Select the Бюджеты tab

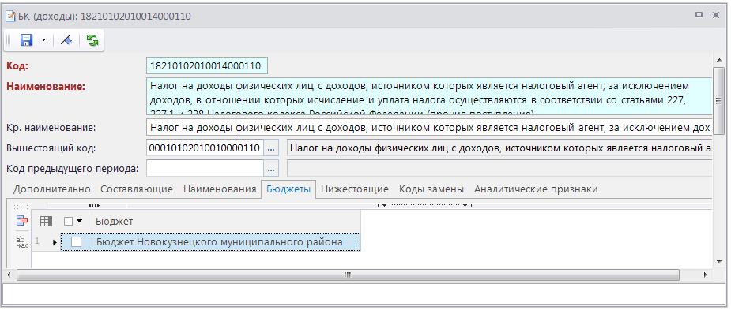[x=288, y=189]
